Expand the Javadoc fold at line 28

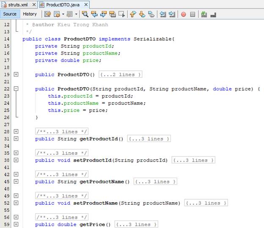[x=16, y=132]
